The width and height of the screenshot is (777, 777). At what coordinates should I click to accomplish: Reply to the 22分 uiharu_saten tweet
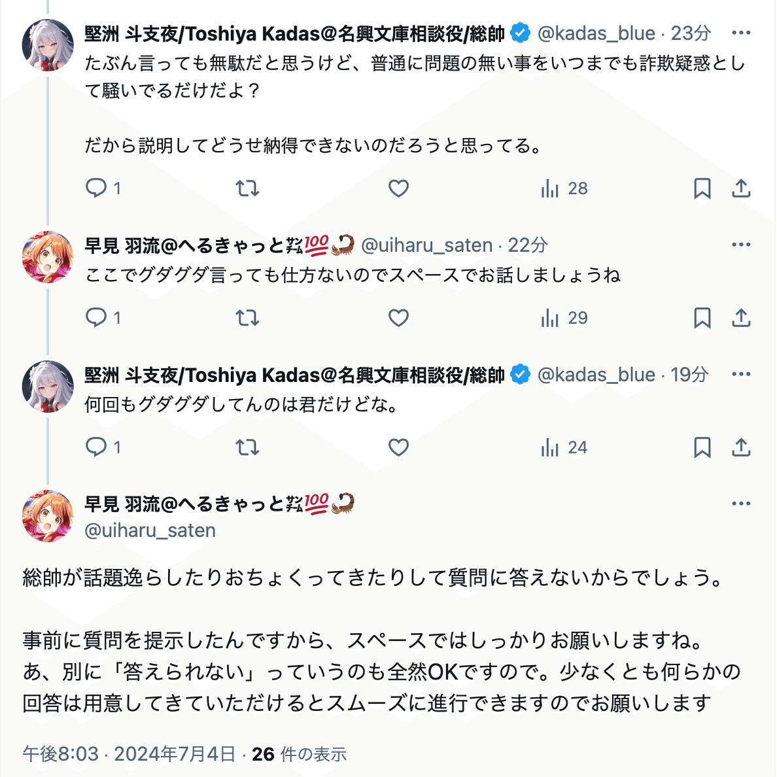[x=96, y=318]
